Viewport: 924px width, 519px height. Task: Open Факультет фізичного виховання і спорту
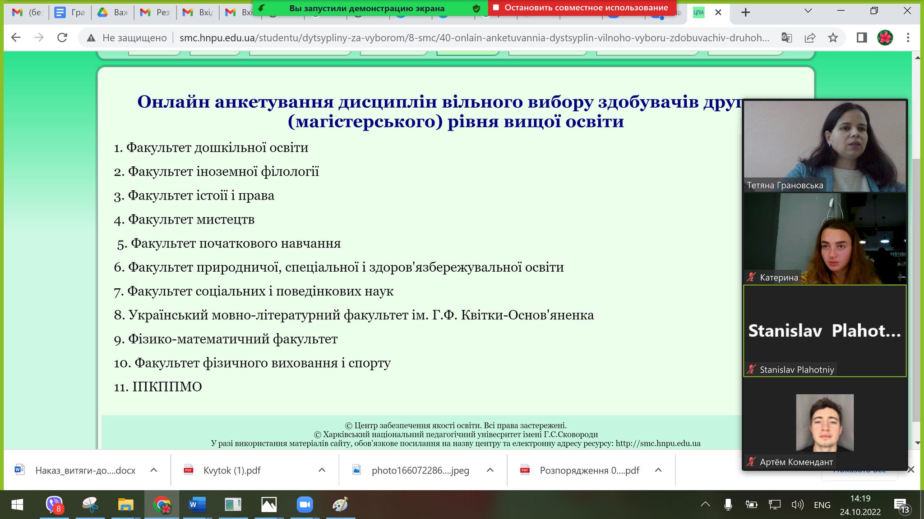tap(263, 363)
